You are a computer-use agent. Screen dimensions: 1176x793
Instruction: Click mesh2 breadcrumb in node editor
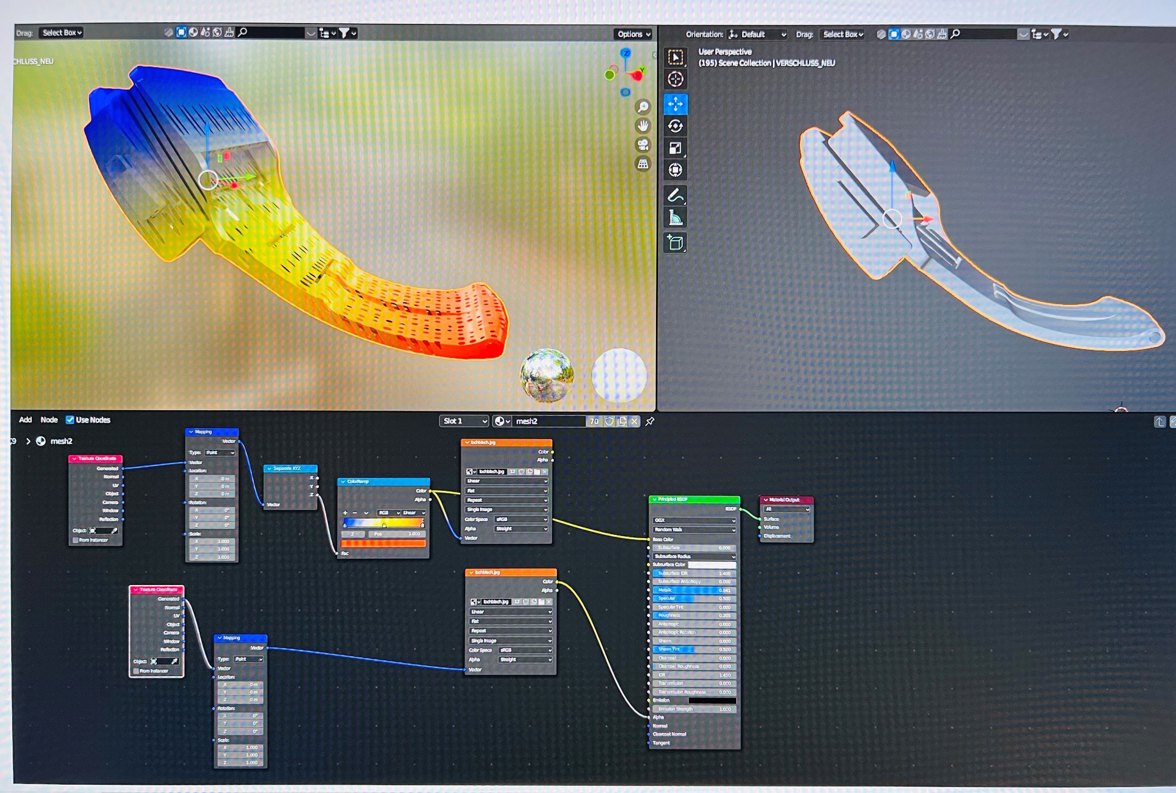coord(61,441)
